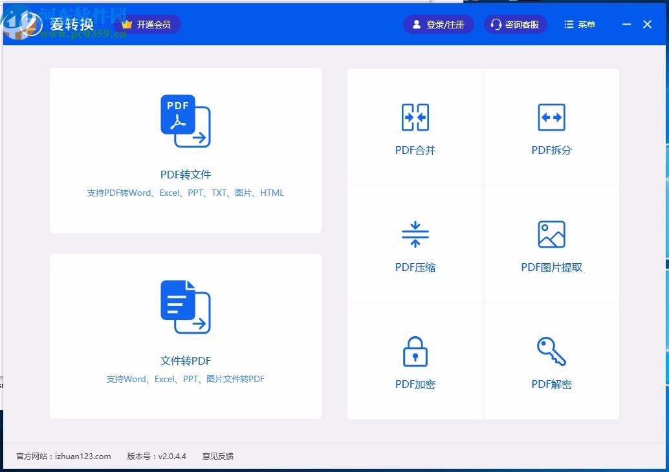Click the 爱转换 logo icon
Image resolution: width=669 pixels, height=472 pixels.
(x=30, y=24)
